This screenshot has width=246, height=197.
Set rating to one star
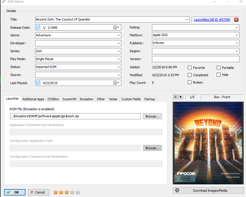point(56,192)
